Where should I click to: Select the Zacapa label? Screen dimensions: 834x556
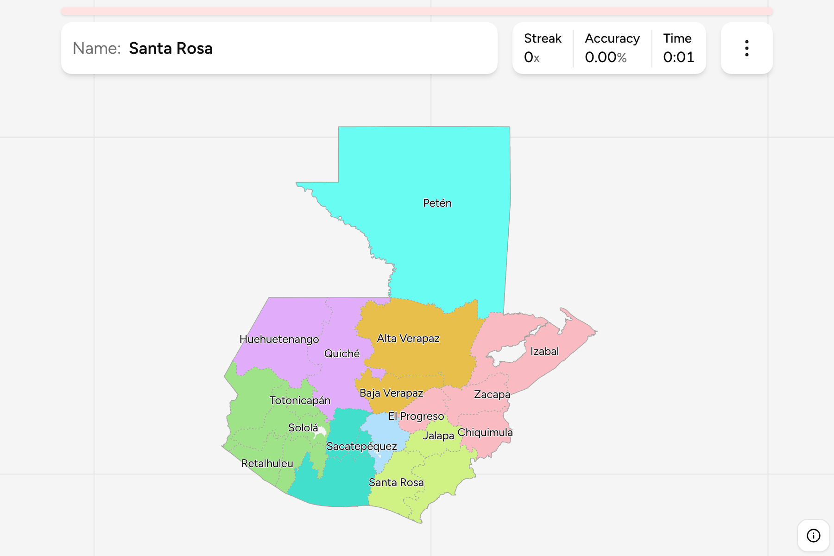[492, 394]
